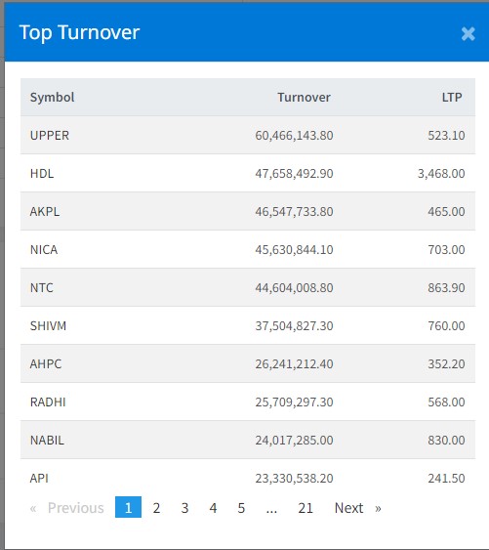
Task: Select current page 1 button
Action: pyautogui.click(x=128, y=508)
